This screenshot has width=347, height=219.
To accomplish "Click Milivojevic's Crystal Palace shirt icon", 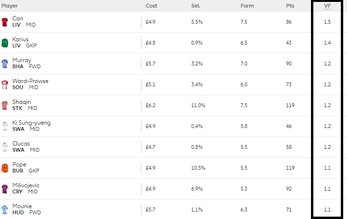I will point(5,189).
